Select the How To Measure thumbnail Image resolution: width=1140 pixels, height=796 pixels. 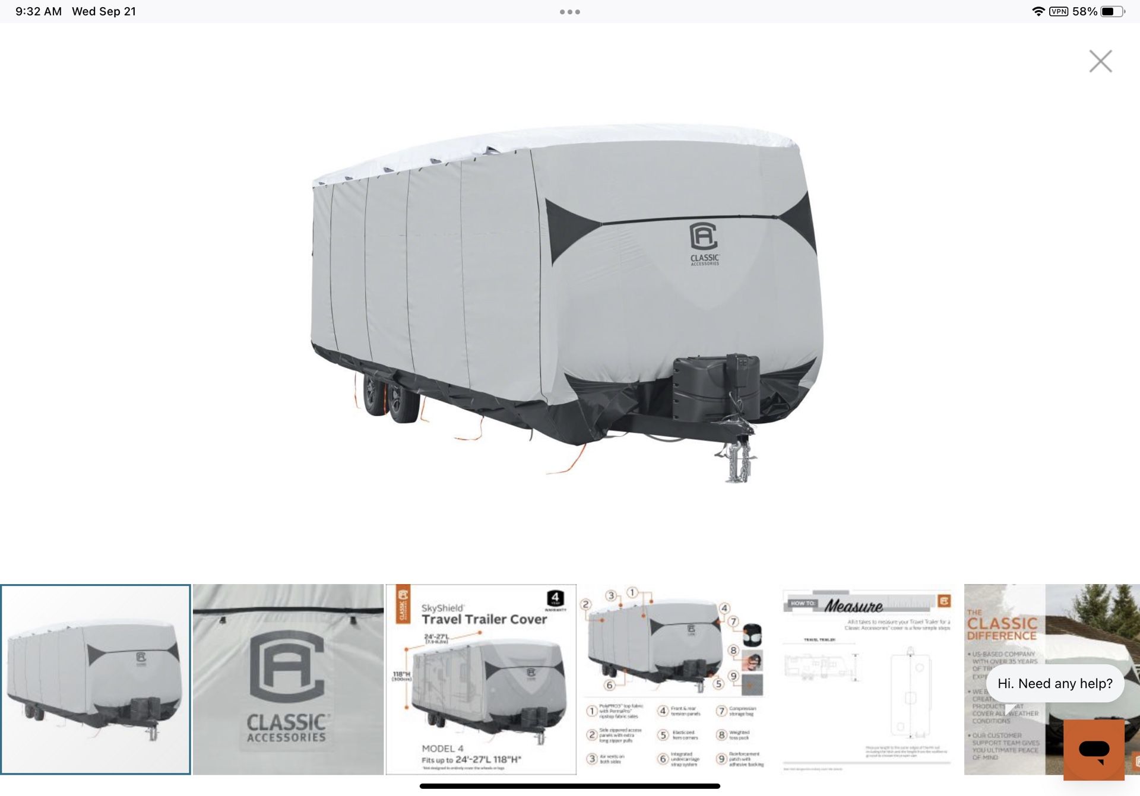[867, 680]
